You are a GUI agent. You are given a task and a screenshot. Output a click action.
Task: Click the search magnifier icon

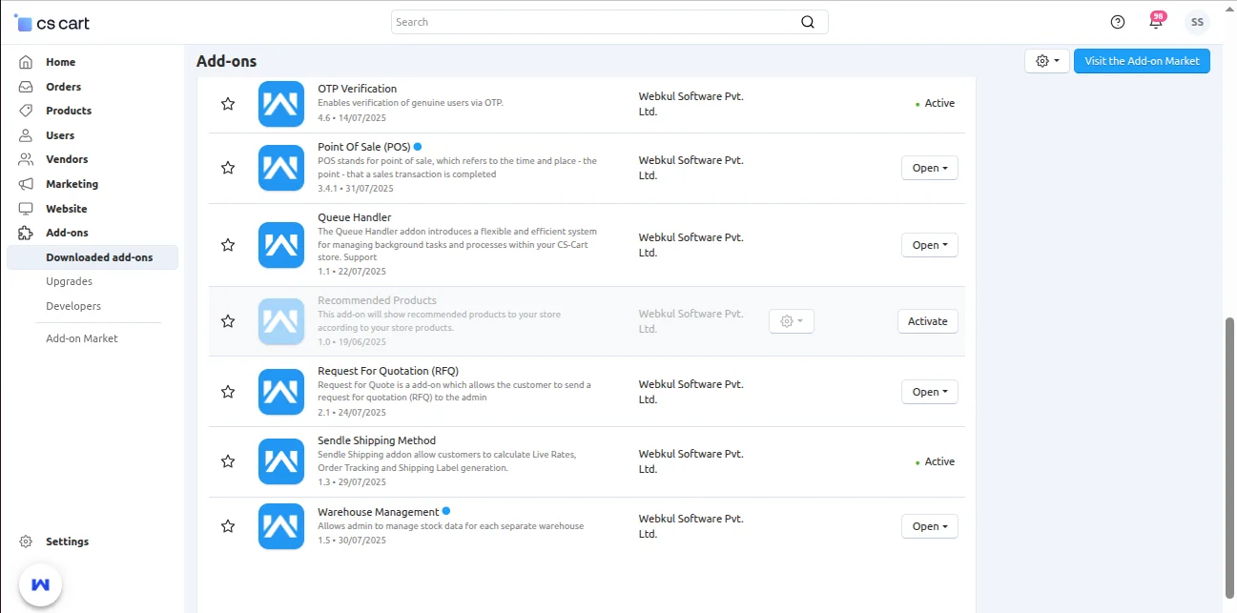[807, 22]
